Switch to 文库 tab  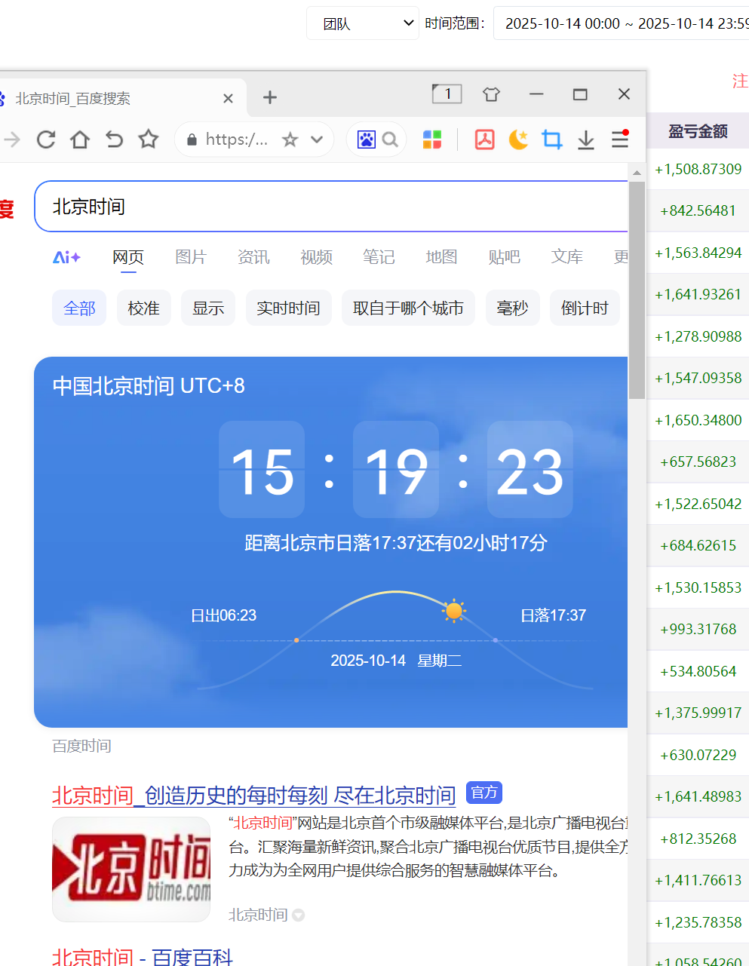pyautogui.click(x=567, y=257)
